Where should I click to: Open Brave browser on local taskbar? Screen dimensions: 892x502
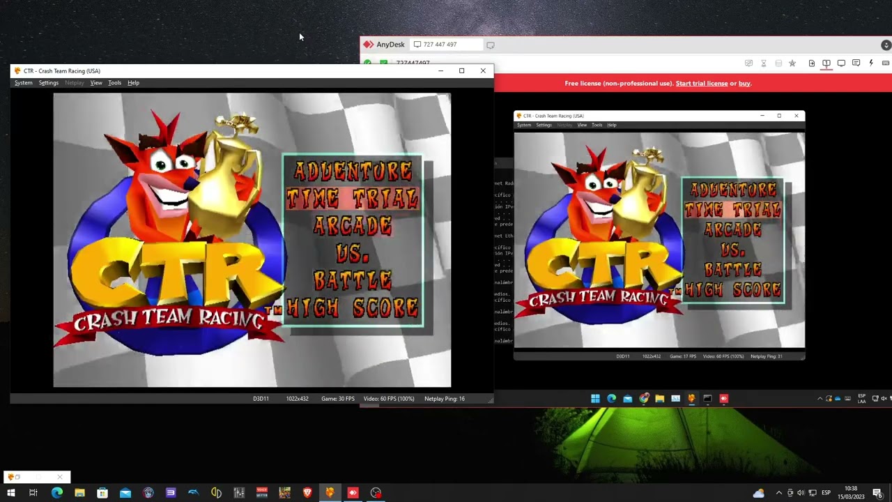307,493
